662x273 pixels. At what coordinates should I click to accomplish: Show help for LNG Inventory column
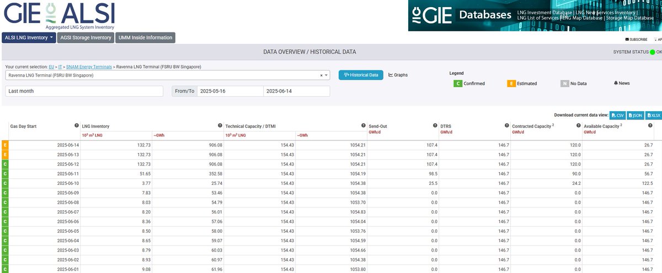[220, 125]
